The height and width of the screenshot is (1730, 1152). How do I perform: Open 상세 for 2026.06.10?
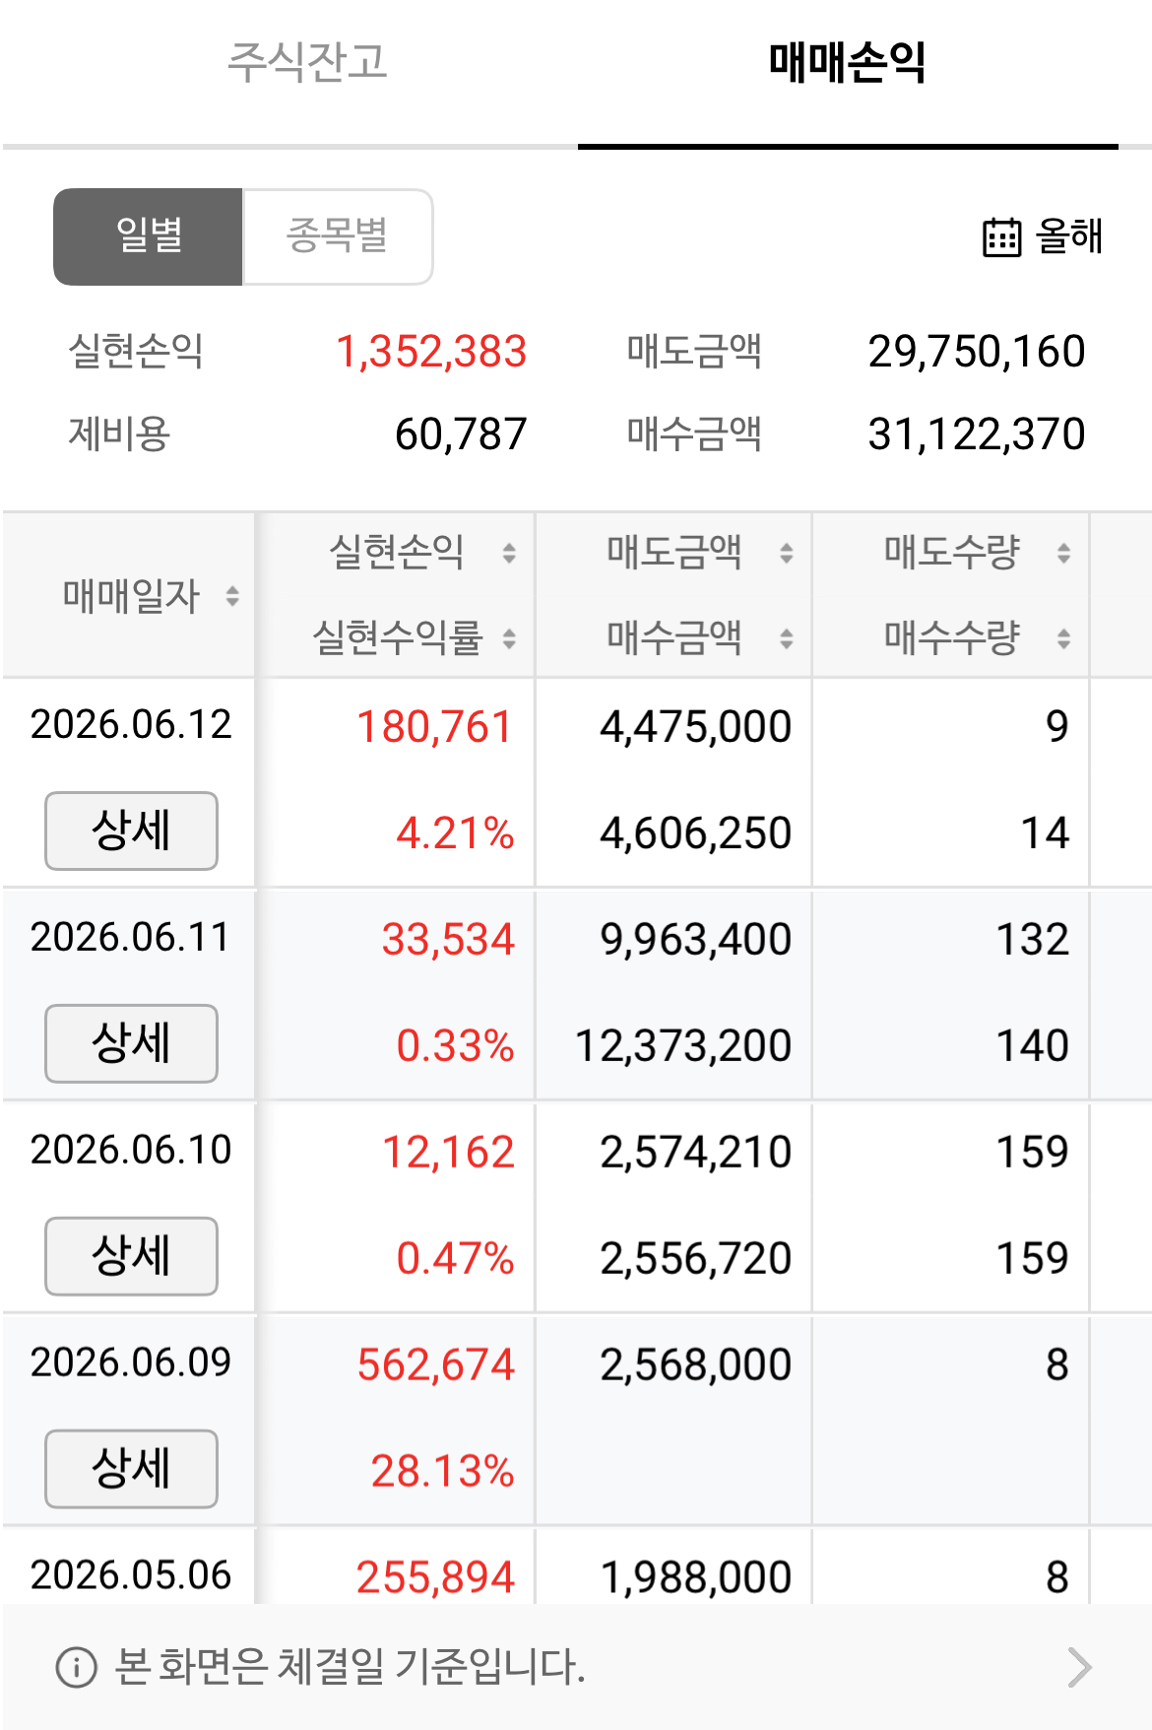(x=131, y=1256)
